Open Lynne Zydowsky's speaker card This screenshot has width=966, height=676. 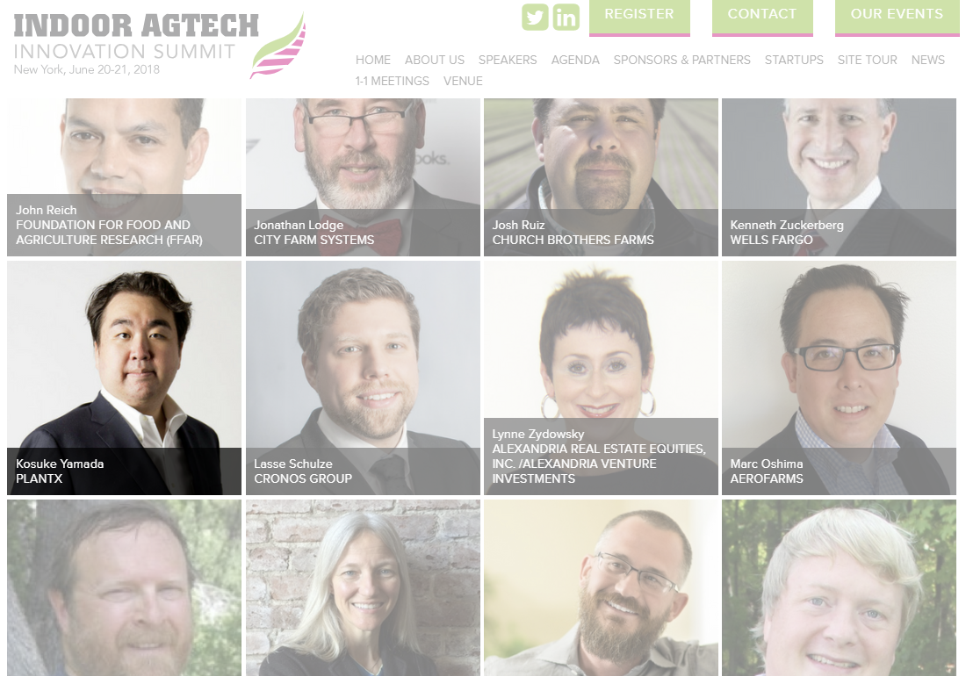coord(601,378)
